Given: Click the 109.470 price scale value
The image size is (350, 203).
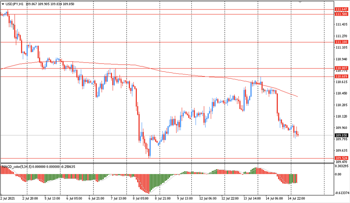Looking at the screenshot, I should [x=342, y=162].
